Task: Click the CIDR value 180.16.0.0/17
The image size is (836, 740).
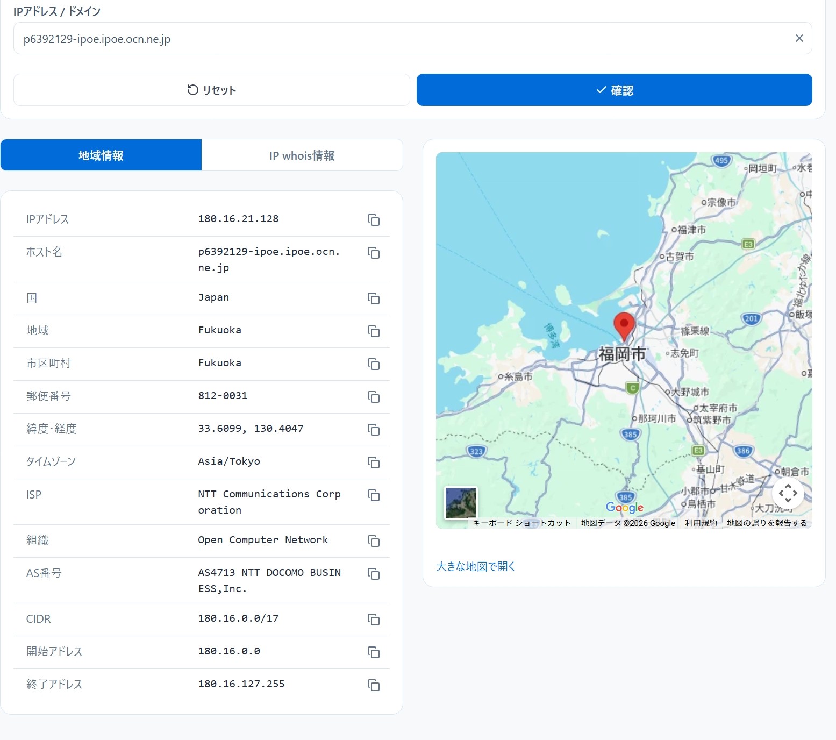Action: (239, 618)
